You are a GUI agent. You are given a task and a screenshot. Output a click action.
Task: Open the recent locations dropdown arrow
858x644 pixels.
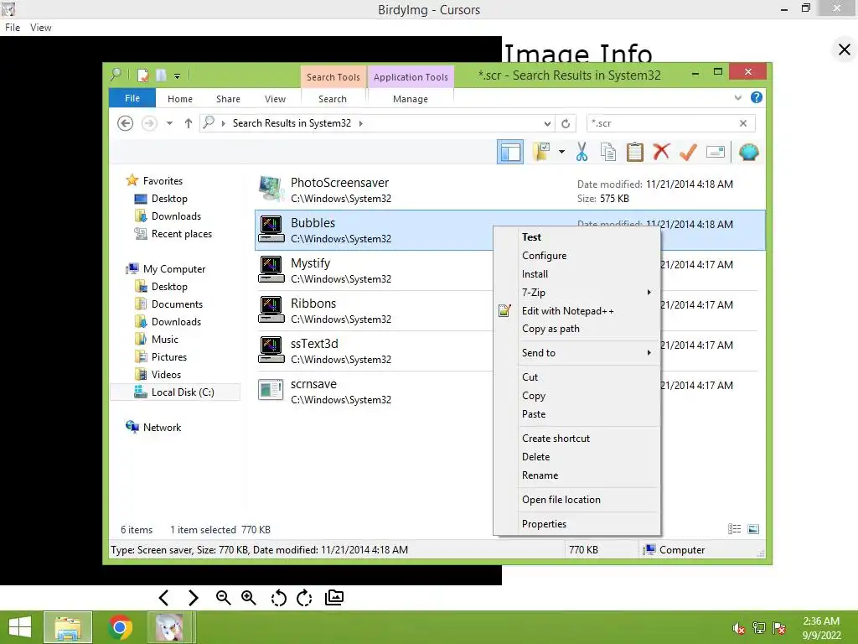tap(169, 123)
